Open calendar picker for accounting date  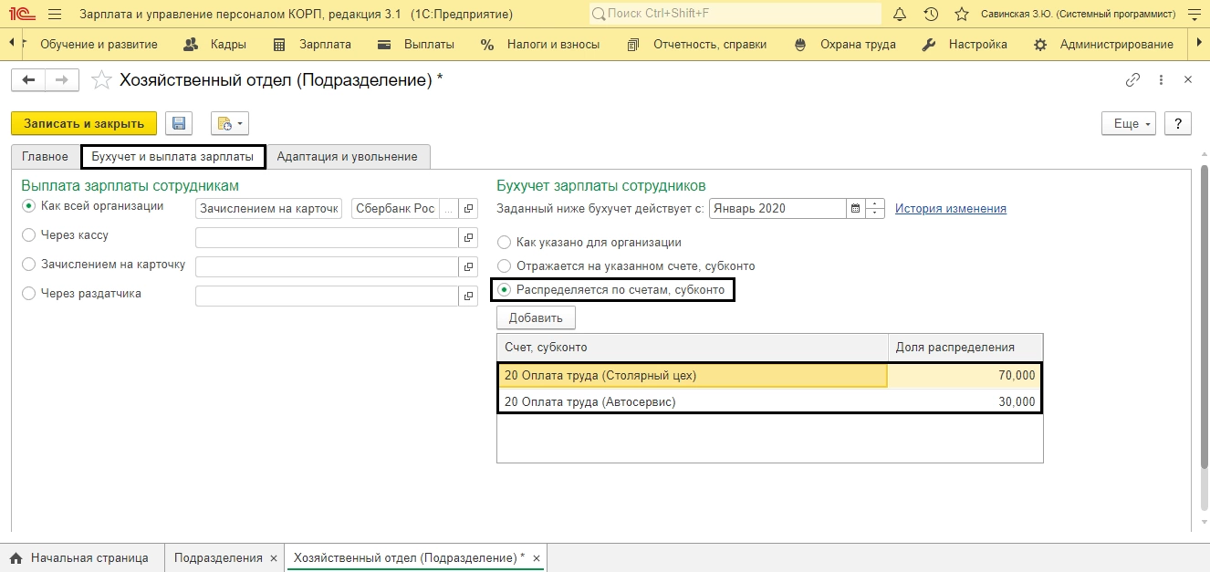[x=856, y=208]
